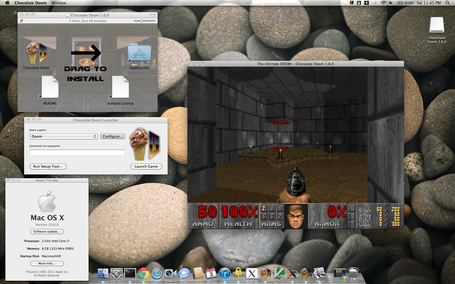Open MacVim from the Dock
455x284 pixels.
point(279,274)
